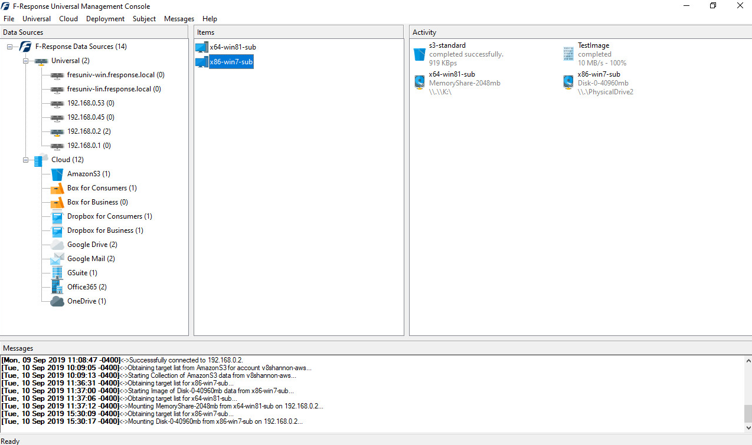Click the x86-win7-sub computer icon in Items
752x445 pixels.
click(x=202, y=62)
